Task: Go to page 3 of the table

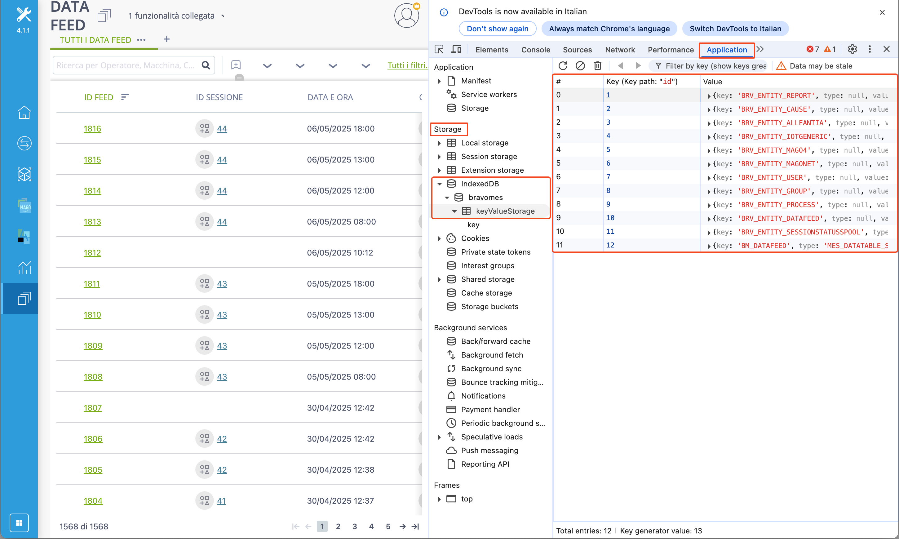Action: [355, 526]
